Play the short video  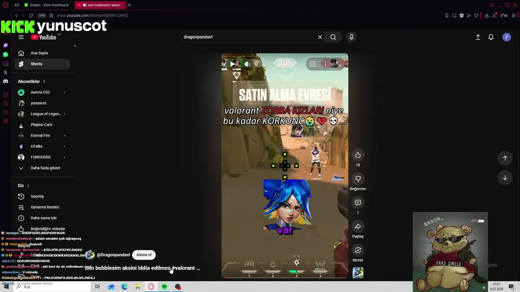(232, 64)
